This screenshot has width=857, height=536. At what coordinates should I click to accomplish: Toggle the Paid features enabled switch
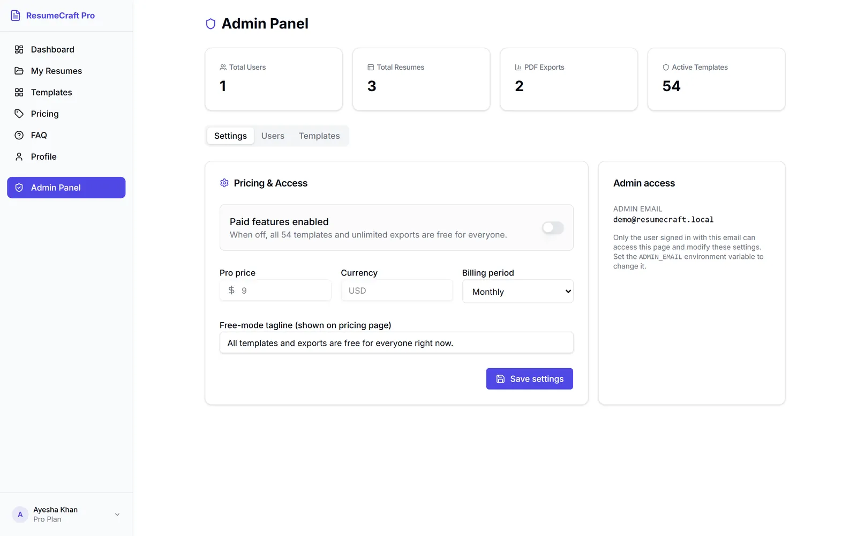[553, 228]
